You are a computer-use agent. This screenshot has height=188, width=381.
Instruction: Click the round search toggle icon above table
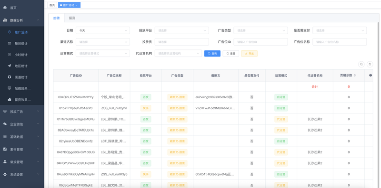361,64
